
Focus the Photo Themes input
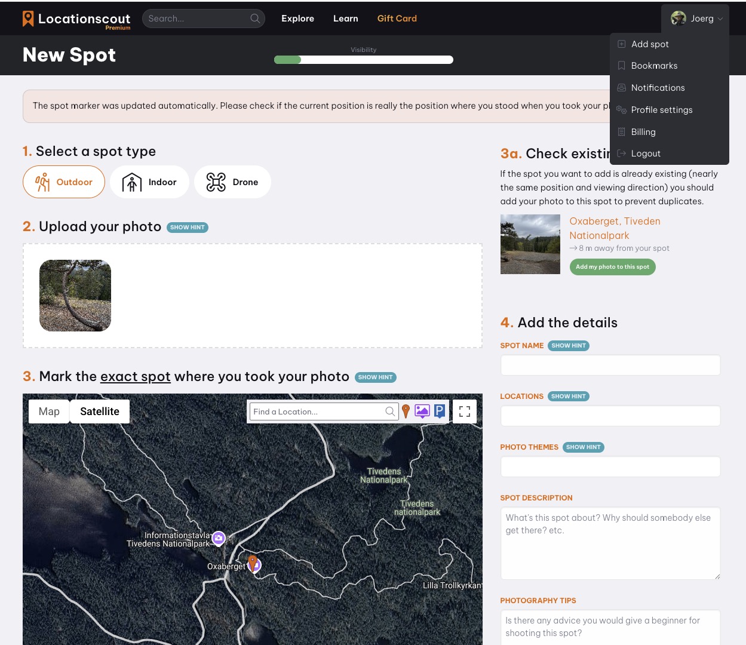610,467
